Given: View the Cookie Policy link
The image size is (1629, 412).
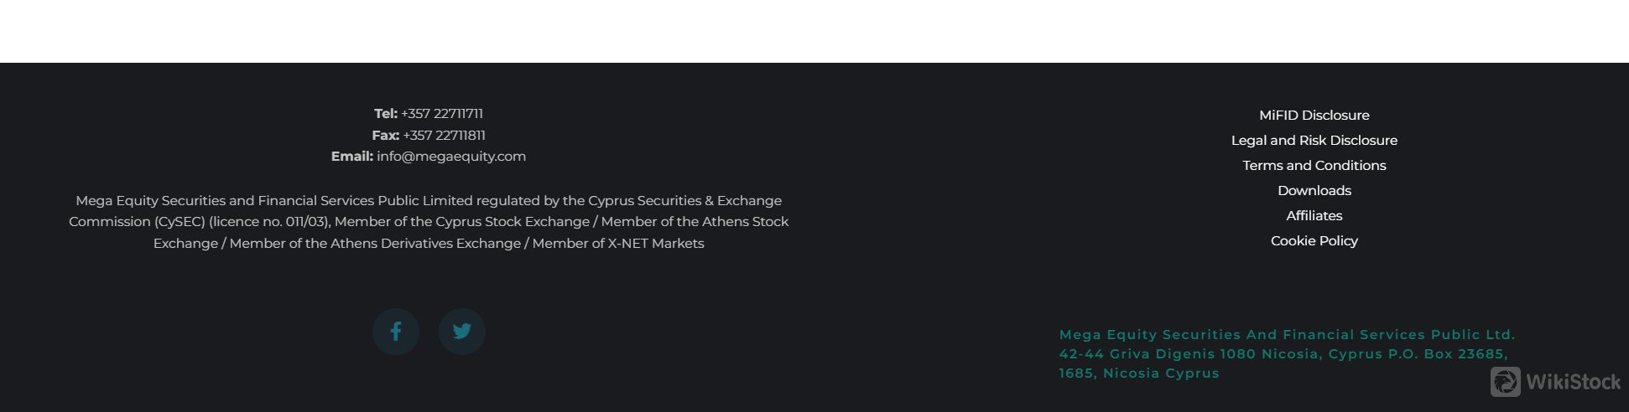Looking at the screenshot, I should [1314, 241].
